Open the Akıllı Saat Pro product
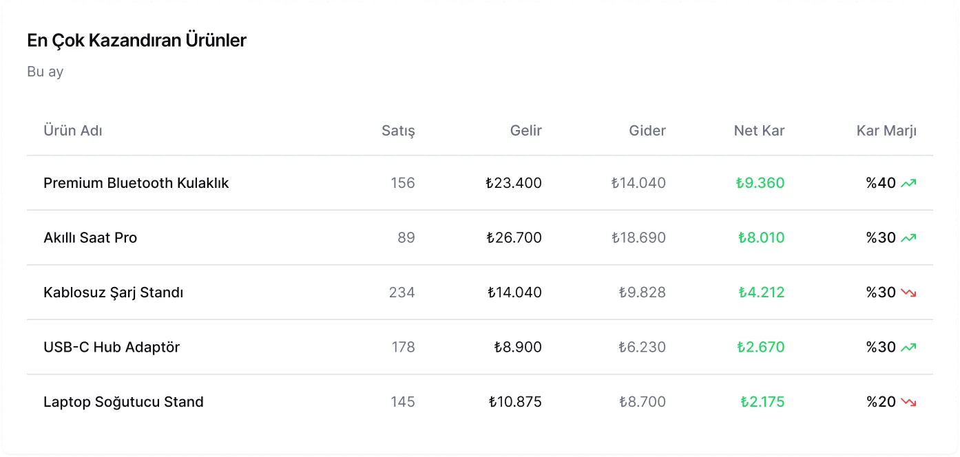Viewport: 960px width, 457px height. 90,238
